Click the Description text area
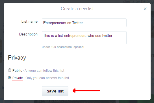The height and width of the screenshot is (103, 154). (84, 38)
